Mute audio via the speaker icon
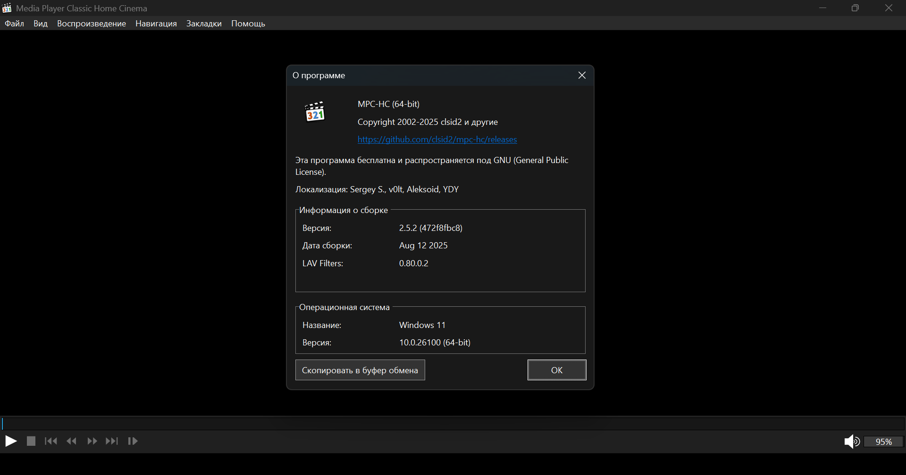 click(852, 442)
